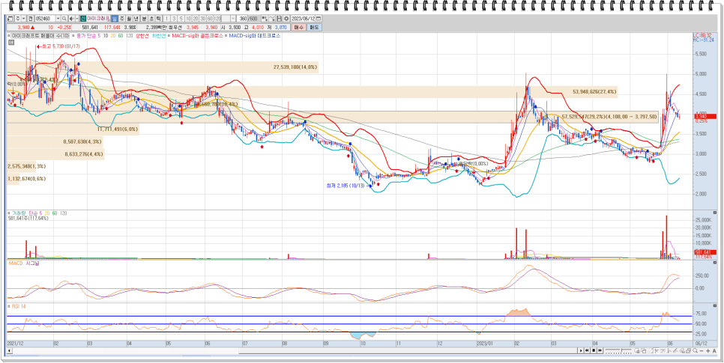This screenshot has height=363, width=724.
Task: Select the yearly (년) period button
Action: [136, 19]
